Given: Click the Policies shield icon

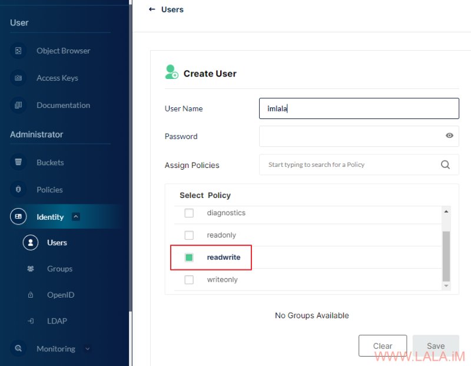Looking at the screenshot, I should [18, 189].
